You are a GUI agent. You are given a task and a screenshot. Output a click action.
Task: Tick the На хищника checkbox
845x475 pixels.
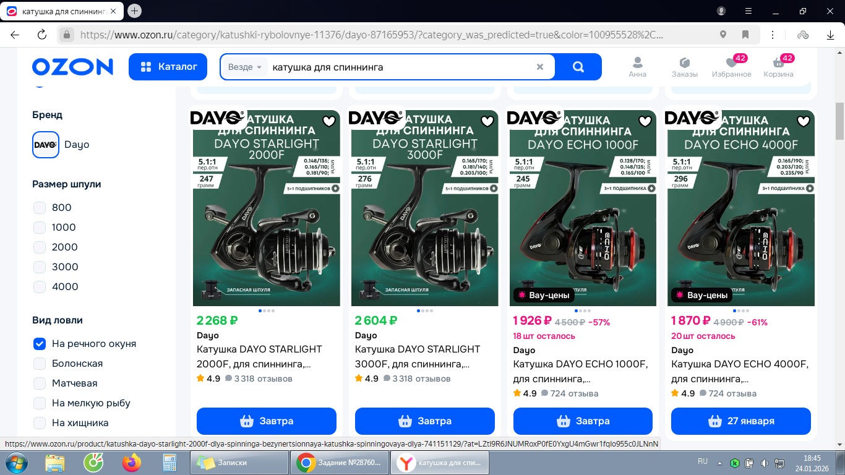(40, 423)
